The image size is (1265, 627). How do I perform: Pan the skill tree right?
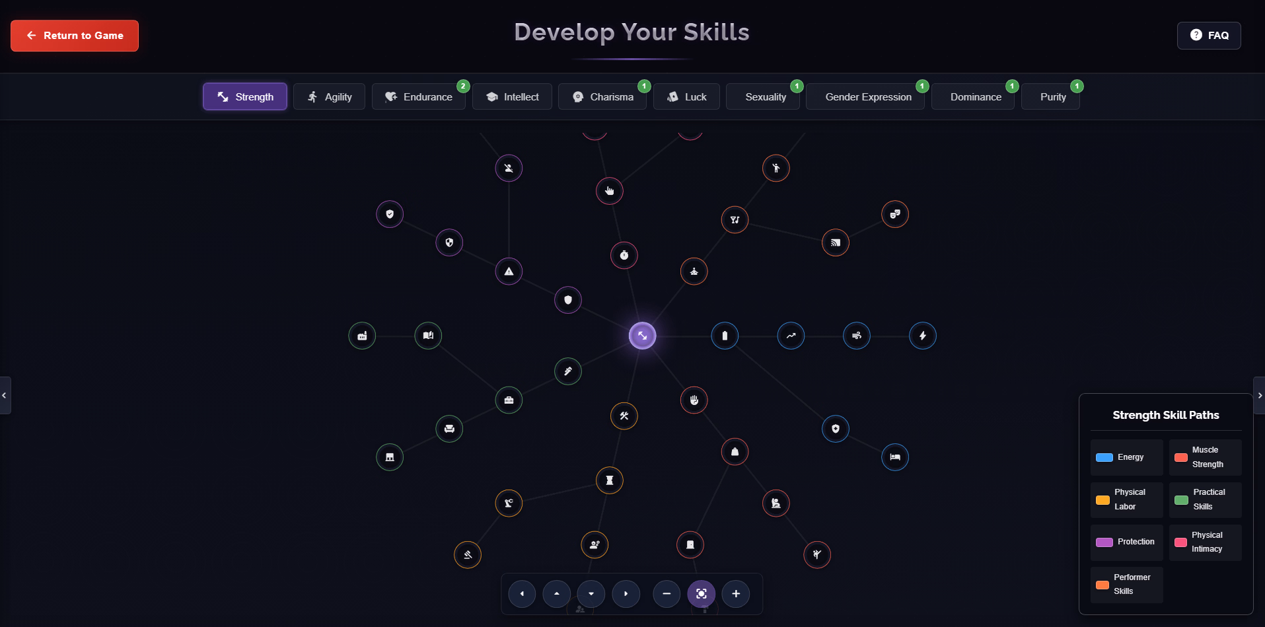[x=626, y=593]
